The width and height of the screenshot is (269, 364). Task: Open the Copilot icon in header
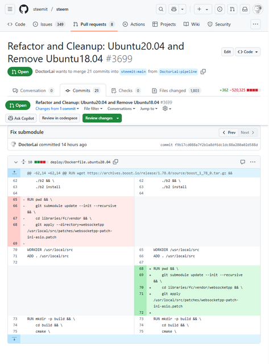174,9
